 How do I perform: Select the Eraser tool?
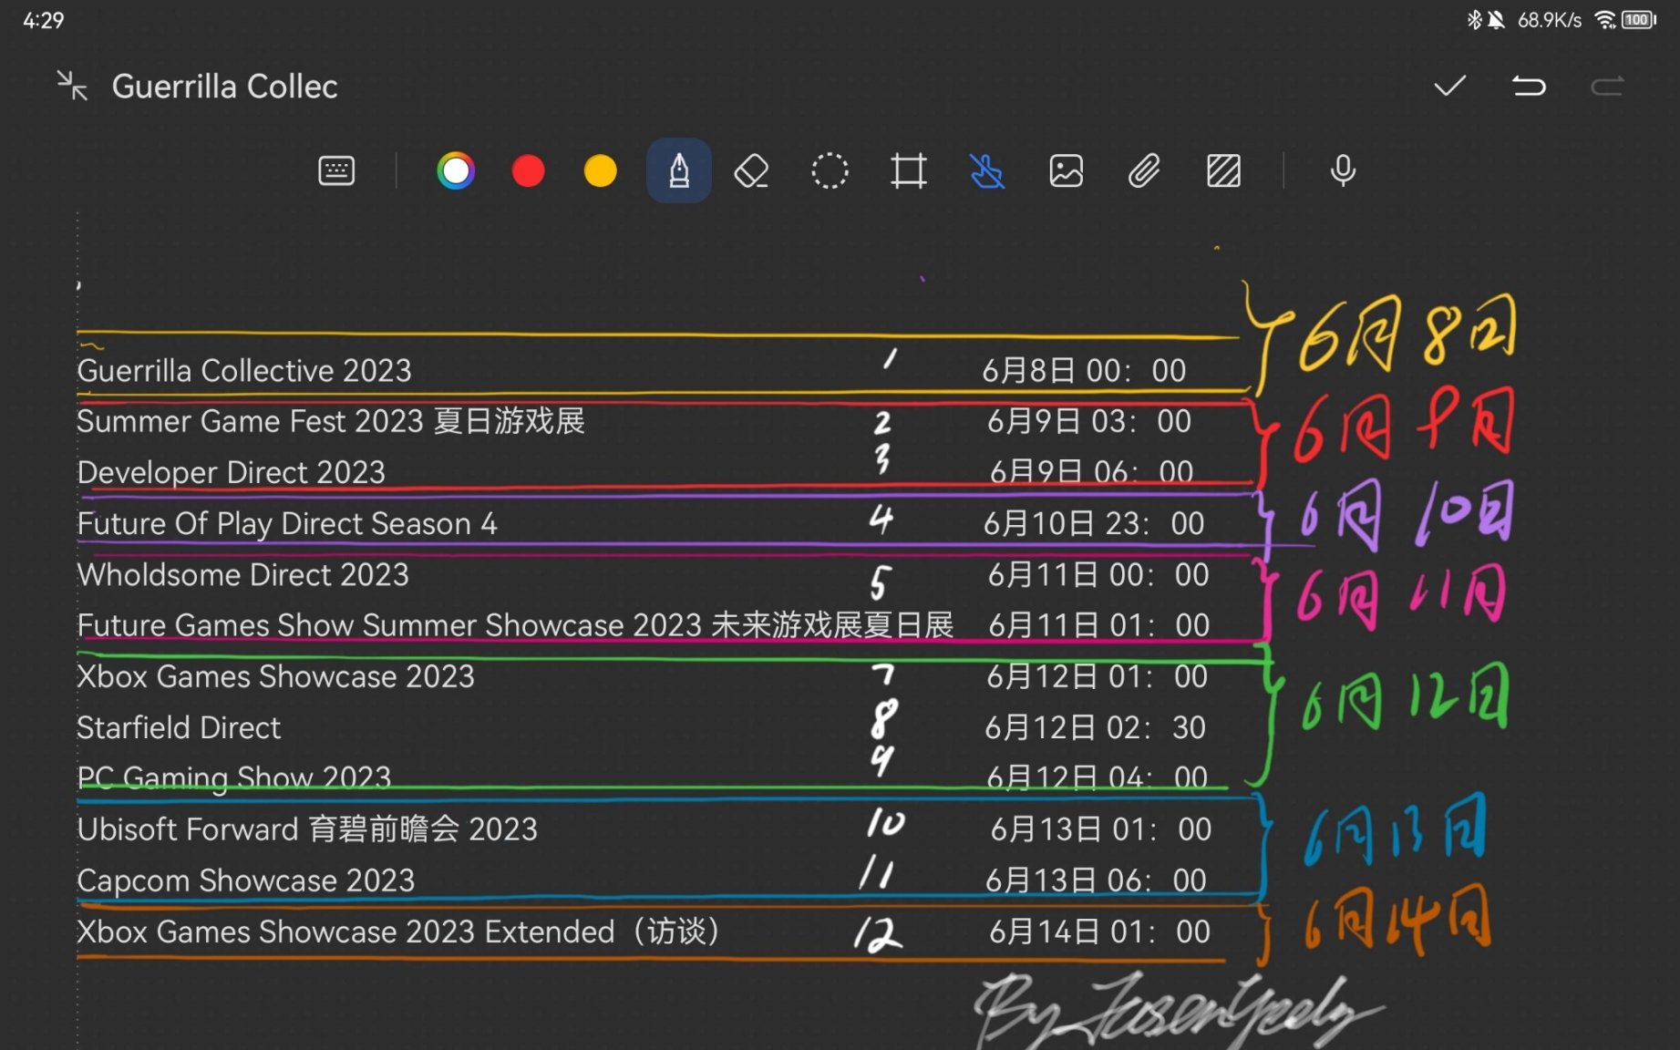[x=751, y=170]
